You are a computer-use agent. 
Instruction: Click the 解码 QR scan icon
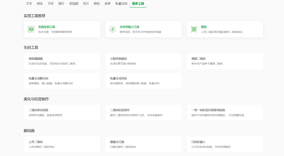pyautogui.click(x=194, y=29)
